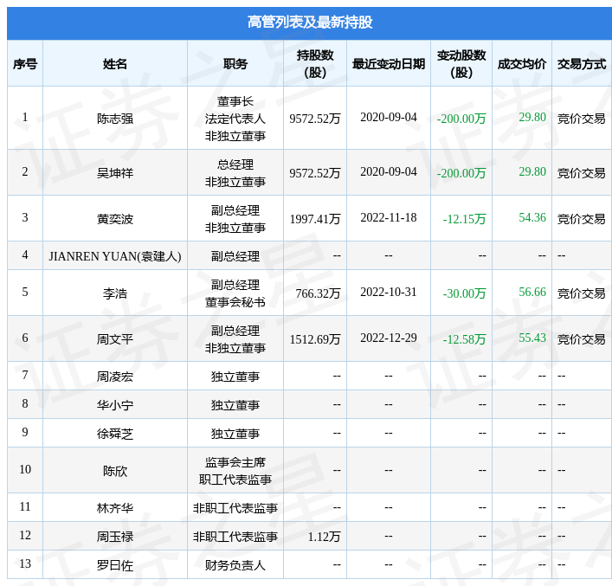
Task: Click 李浩's trade method 竞价交易
Action: coord(582,293)
